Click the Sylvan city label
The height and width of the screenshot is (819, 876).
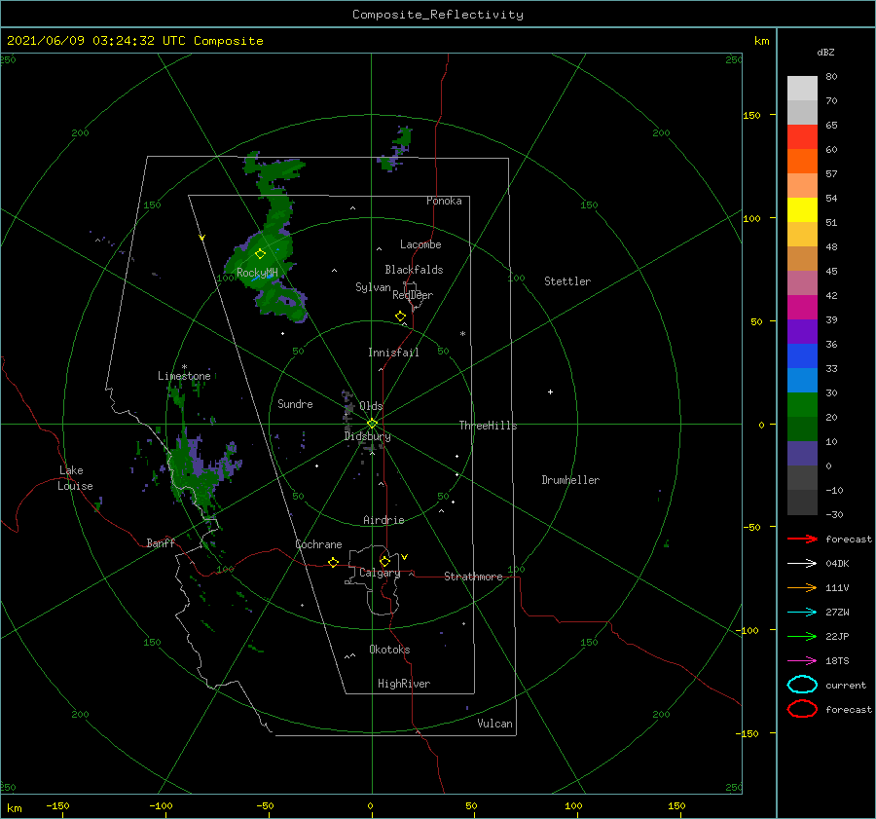[x=373, y=287]
